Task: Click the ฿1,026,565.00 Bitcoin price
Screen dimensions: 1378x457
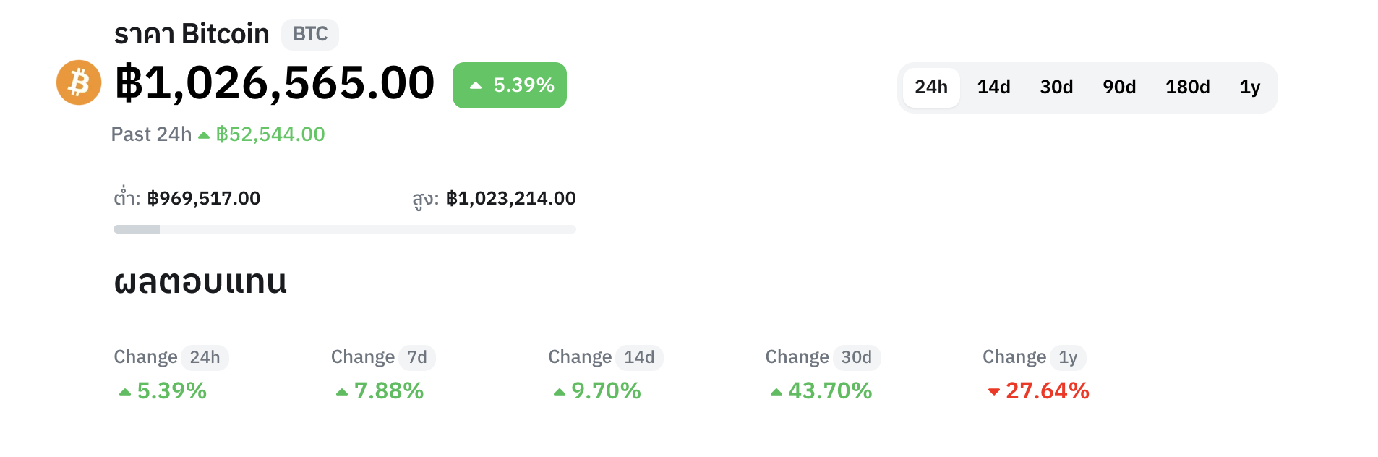Action: click(x=275, y=83)
